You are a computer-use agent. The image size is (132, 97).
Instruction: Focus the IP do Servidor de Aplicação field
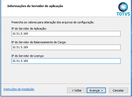coord(66,34)
